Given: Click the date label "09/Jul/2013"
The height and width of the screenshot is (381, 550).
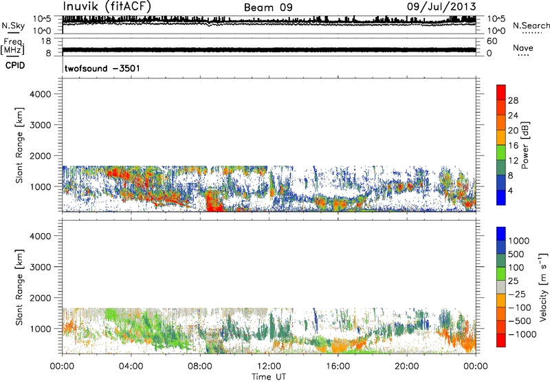Looking at the screenshot, I should [x=441, y=7].
